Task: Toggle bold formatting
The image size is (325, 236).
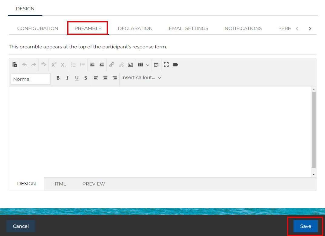Action: [58, 78]
